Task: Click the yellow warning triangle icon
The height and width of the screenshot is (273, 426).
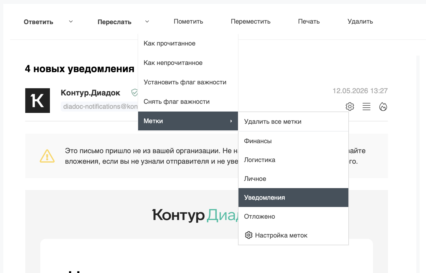Action: coord(47,156)
